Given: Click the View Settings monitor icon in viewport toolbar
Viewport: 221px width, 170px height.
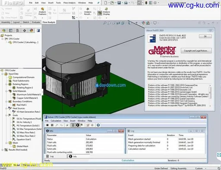Looking at the screenshot, I should (x=155, y=23).
